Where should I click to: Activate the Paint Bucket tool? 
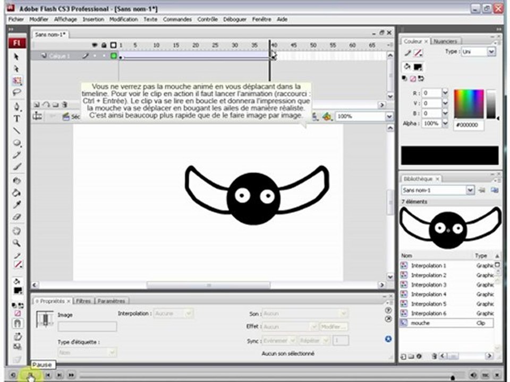pyautogui.click(x=16, y=193)
